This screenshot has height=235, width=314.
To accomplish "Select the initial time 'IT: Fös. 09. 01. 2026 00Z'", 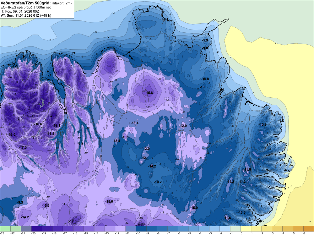I will coord(19,11).
